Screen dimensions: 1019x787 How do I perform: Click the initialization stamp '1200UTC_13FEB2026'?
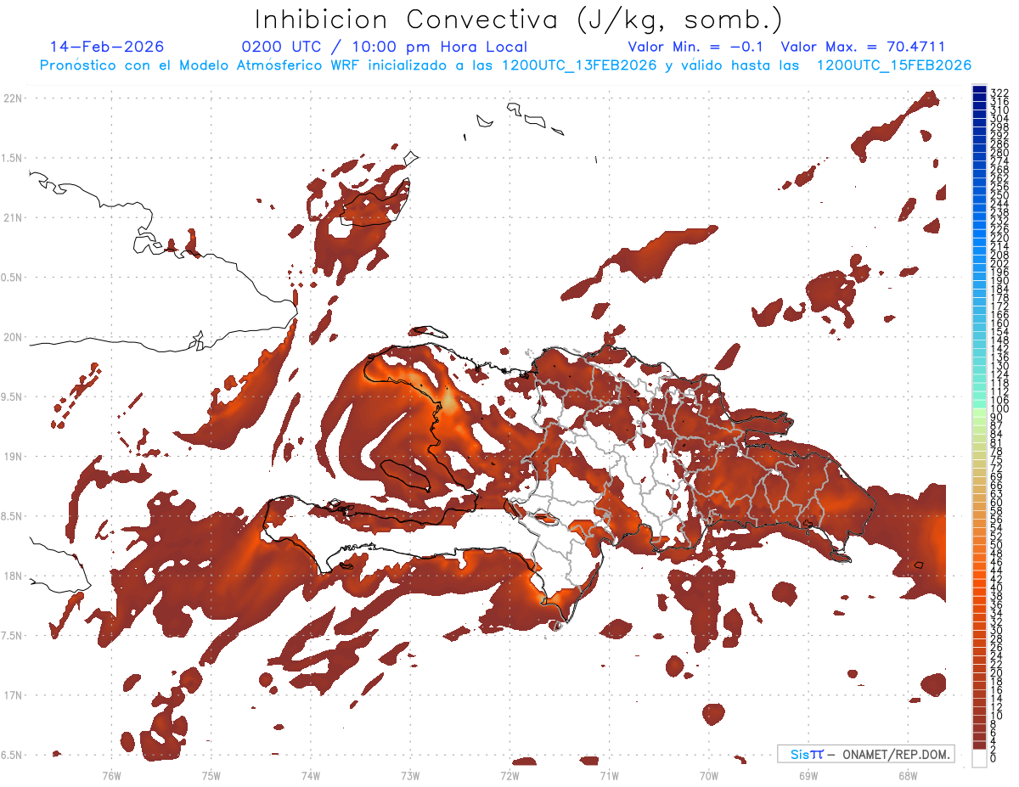[x=578, y=65]
